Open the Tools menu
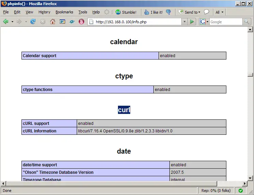254x195 pixels. coord(83,12)
